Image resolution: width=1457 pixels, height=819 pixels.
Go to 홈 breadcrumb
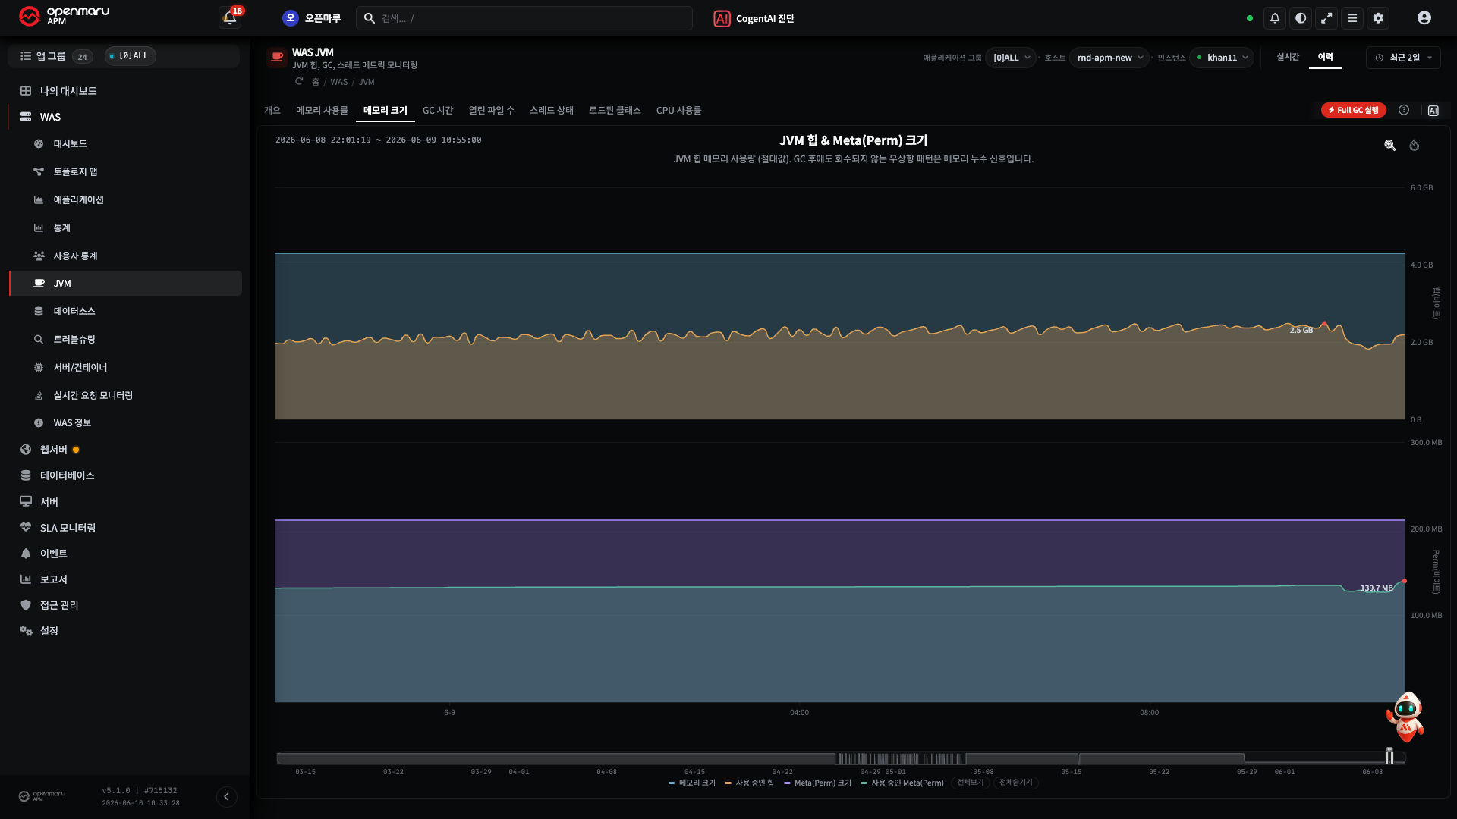[x=316, y=82]
